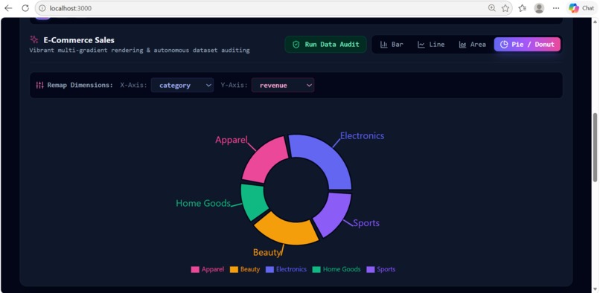Open the browser profile avatar
Image resolution: width=600 pixels, height=293 pixels.
coord(539,8)
